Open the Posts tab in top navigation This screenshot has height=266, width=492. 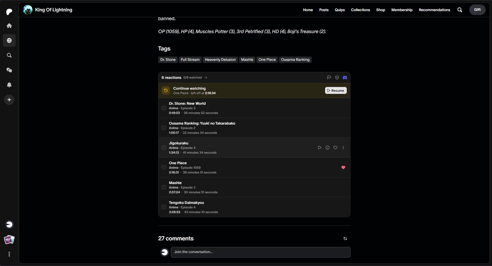[x=324, y=10]
